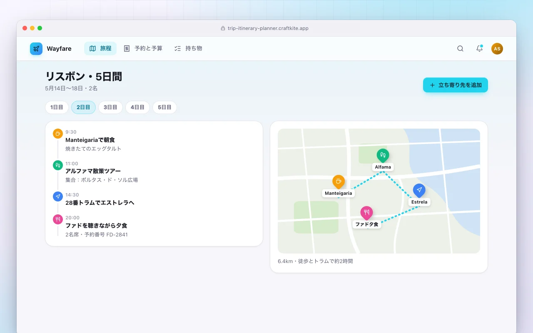Click the URL trip-itinerary-planner.craftkite.app
Image resolution: width=533 pixels, height=333 pixels.
coord(268,28)
